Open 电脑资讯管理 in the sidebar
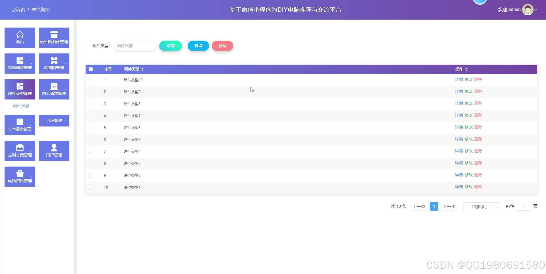This screenshot has width=546, height=274. [20, 176]
